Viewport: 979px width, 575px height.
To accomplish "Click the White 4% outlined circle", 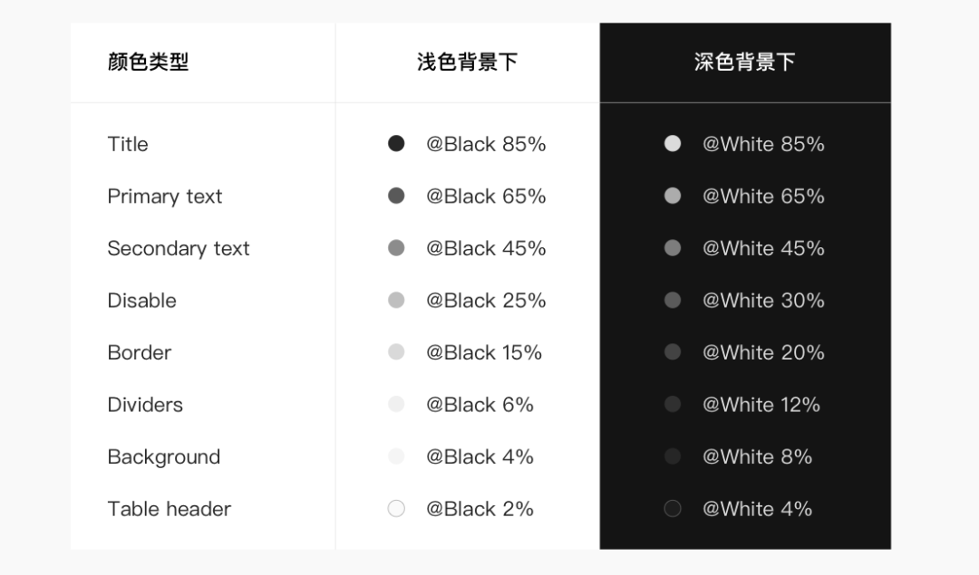I will pyautogui.click(x=673, y=508).
